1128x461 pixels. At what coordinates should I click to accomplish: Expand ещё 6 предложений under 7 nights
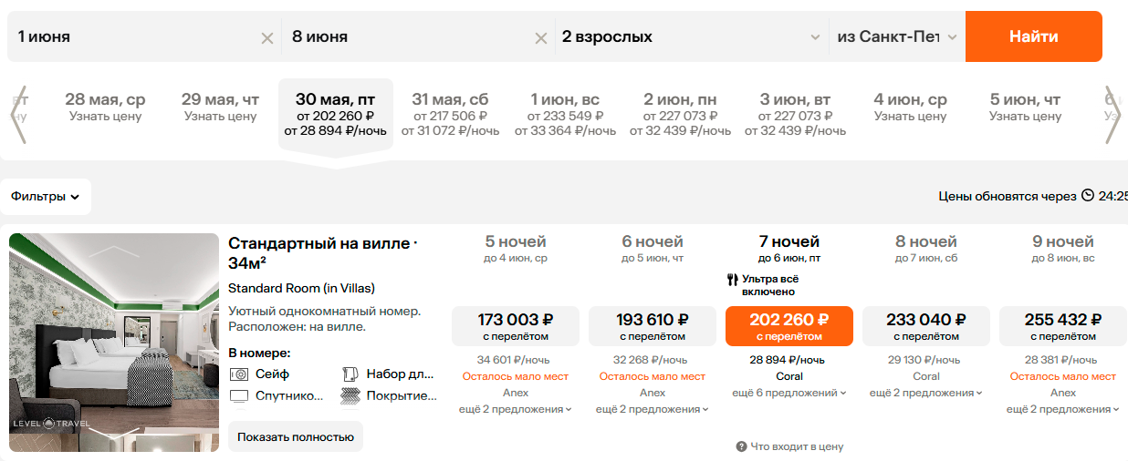[x=789, y=393]
